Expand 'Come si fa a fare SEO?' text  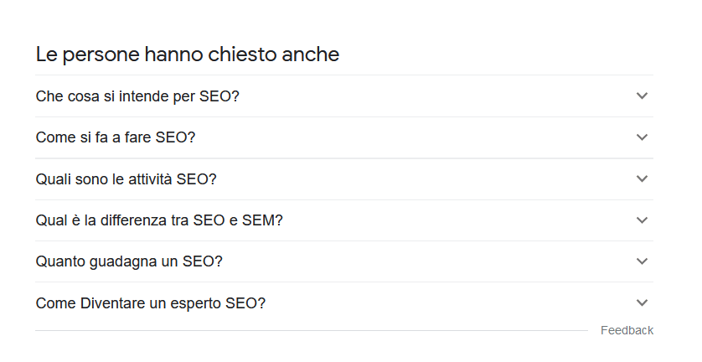(116, 137)
